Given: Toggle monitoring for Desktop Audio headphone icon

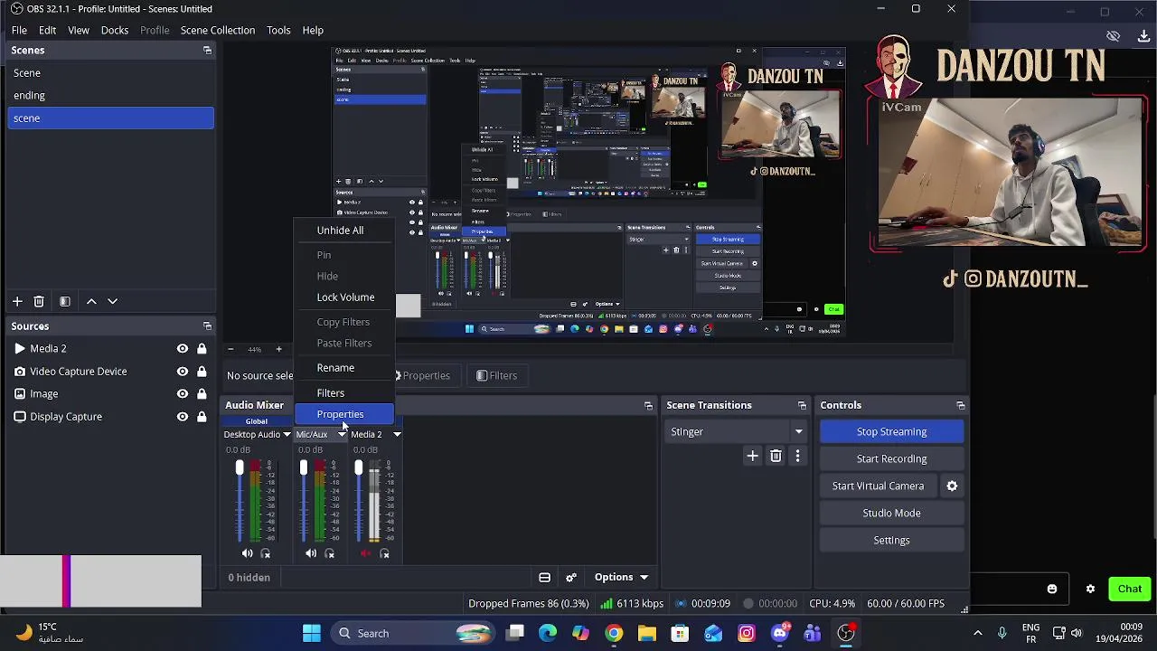Looking at the screenshot, I should [266, 553].
